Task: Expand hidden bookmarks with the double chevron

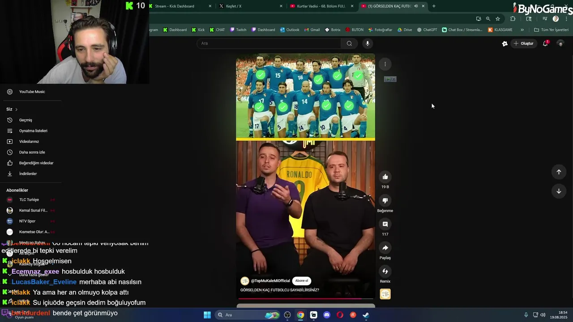Action: click(x=522, y=30)
